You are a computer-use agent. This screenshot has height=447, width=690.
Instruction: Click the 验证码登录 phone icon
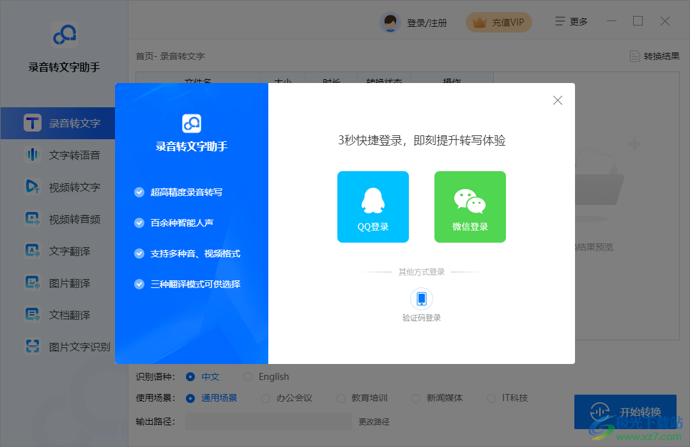pos(422,298)
